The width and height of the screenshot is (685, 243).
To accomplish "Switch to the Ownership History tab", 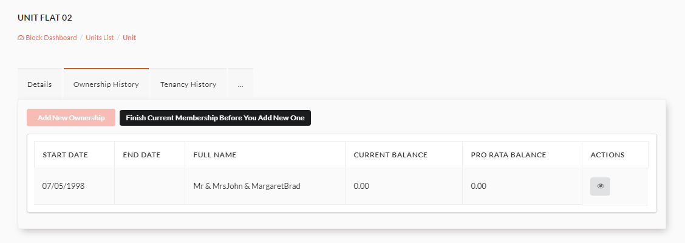I will [106, 84].
